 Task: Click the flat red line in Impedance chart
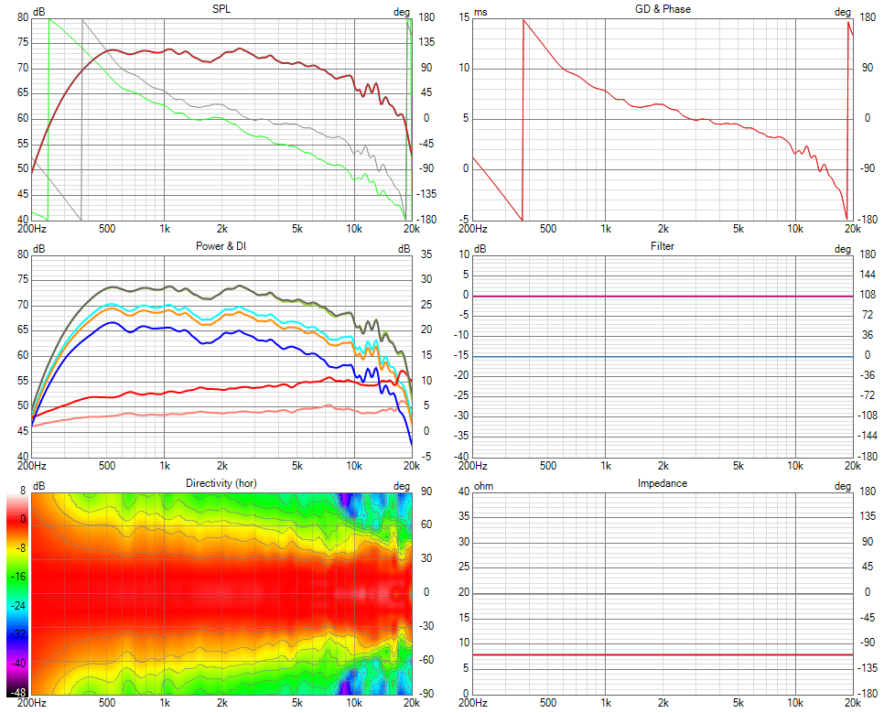coord(663,654)
